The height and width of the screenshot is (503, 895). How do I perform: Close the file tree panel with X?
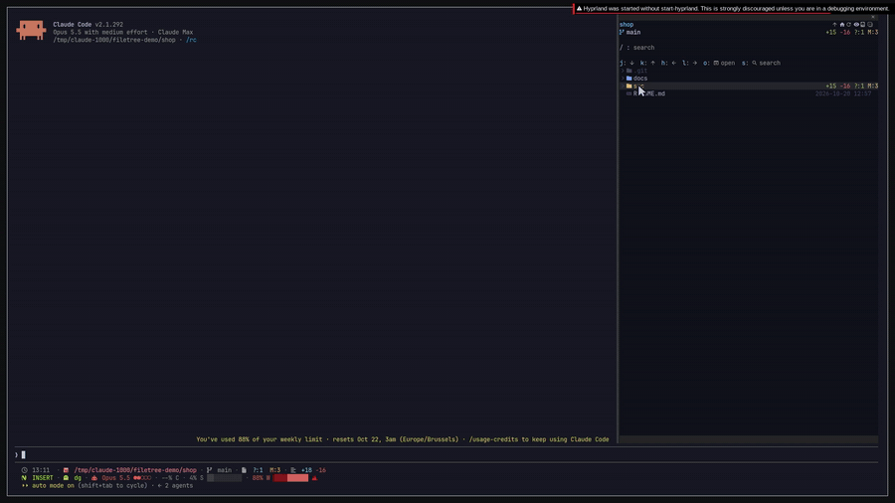(x=873, y=17)
